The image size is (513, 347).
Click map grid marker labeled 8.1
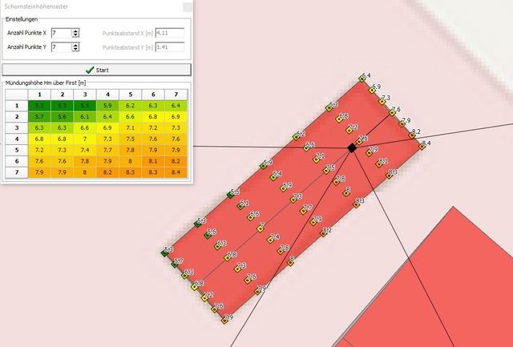click(x=379, y=164)
